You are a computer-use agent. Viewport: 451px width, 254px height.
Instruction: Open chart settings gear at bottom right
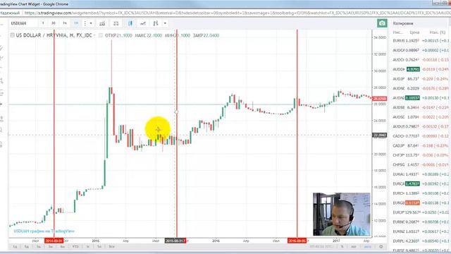click(x=381, y=246)
